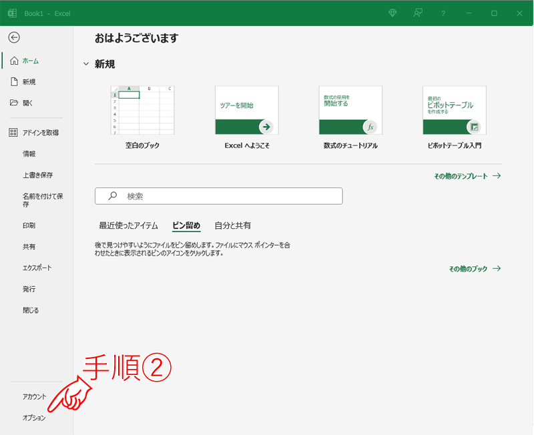Viewport: 534px width, 435px height.
Task: Click the house icon beside ホーム
Action: (x=14, y=61)
